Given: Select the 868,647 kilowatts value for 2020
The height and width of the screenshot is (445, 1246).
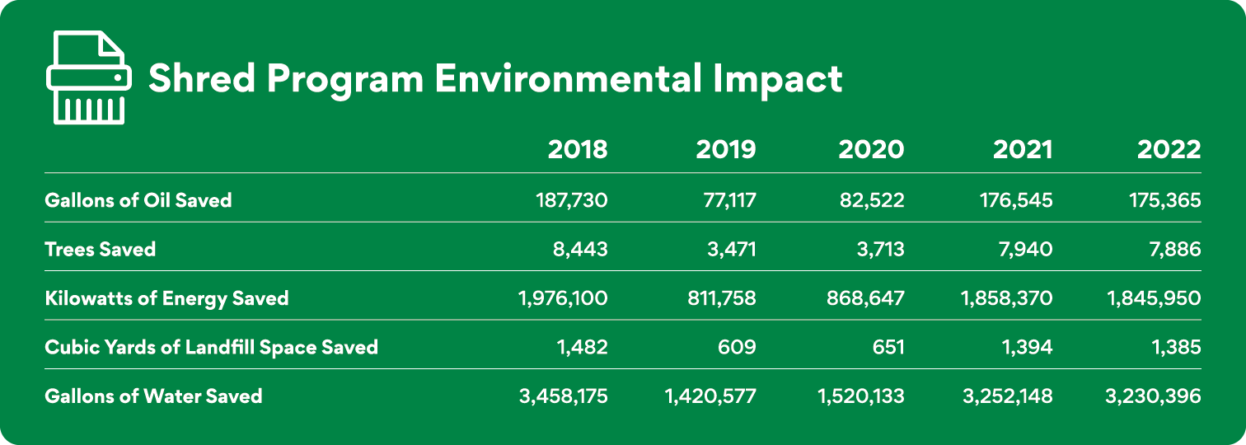Looking at the screenshot, I should (x=865, y=297).
